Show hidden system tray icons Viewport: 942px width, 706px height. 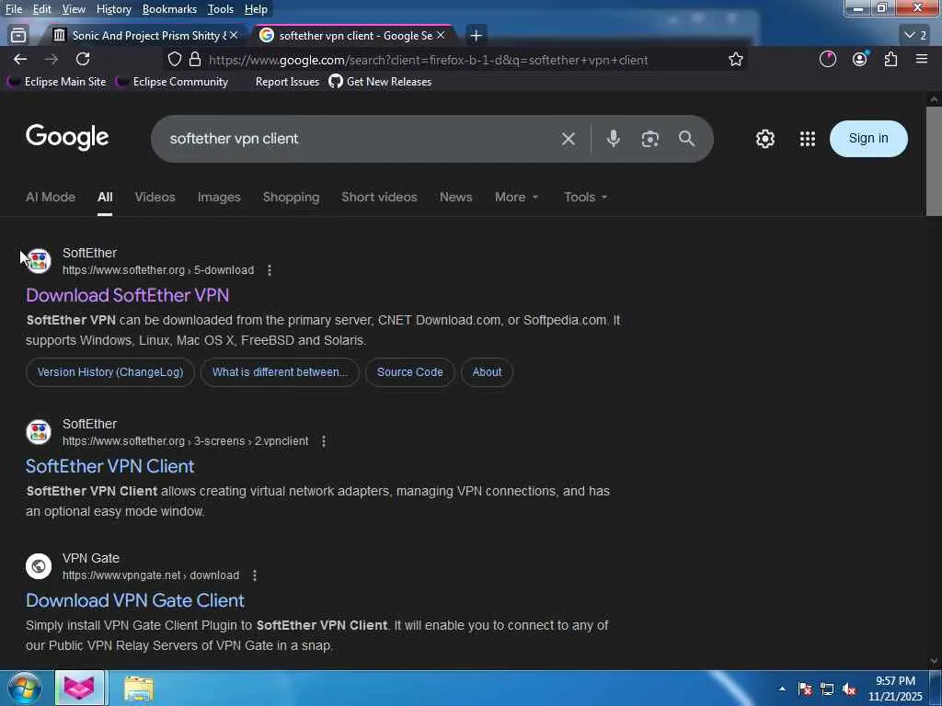[782, 689]
